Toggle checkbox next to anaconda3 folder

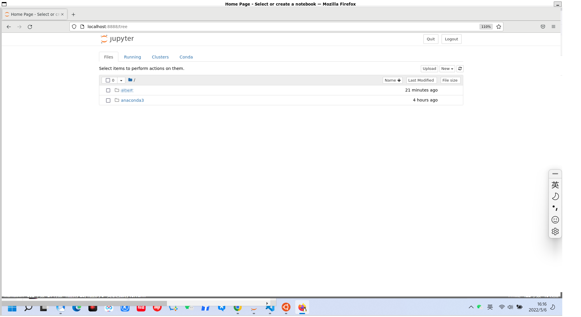tap(108, 100)
